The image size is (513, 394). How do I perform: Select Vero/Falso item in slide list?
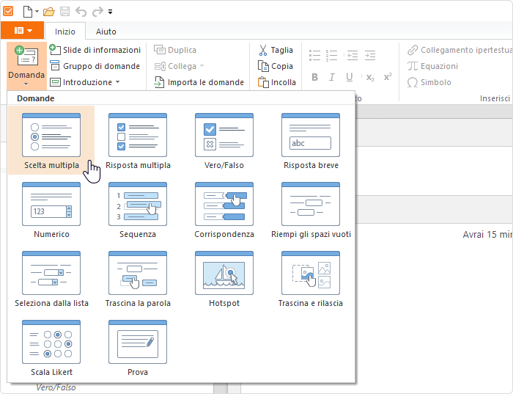click(56, 387)
